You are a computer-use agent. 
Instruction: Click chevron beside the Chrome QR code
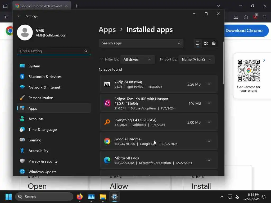coord(264,60)
